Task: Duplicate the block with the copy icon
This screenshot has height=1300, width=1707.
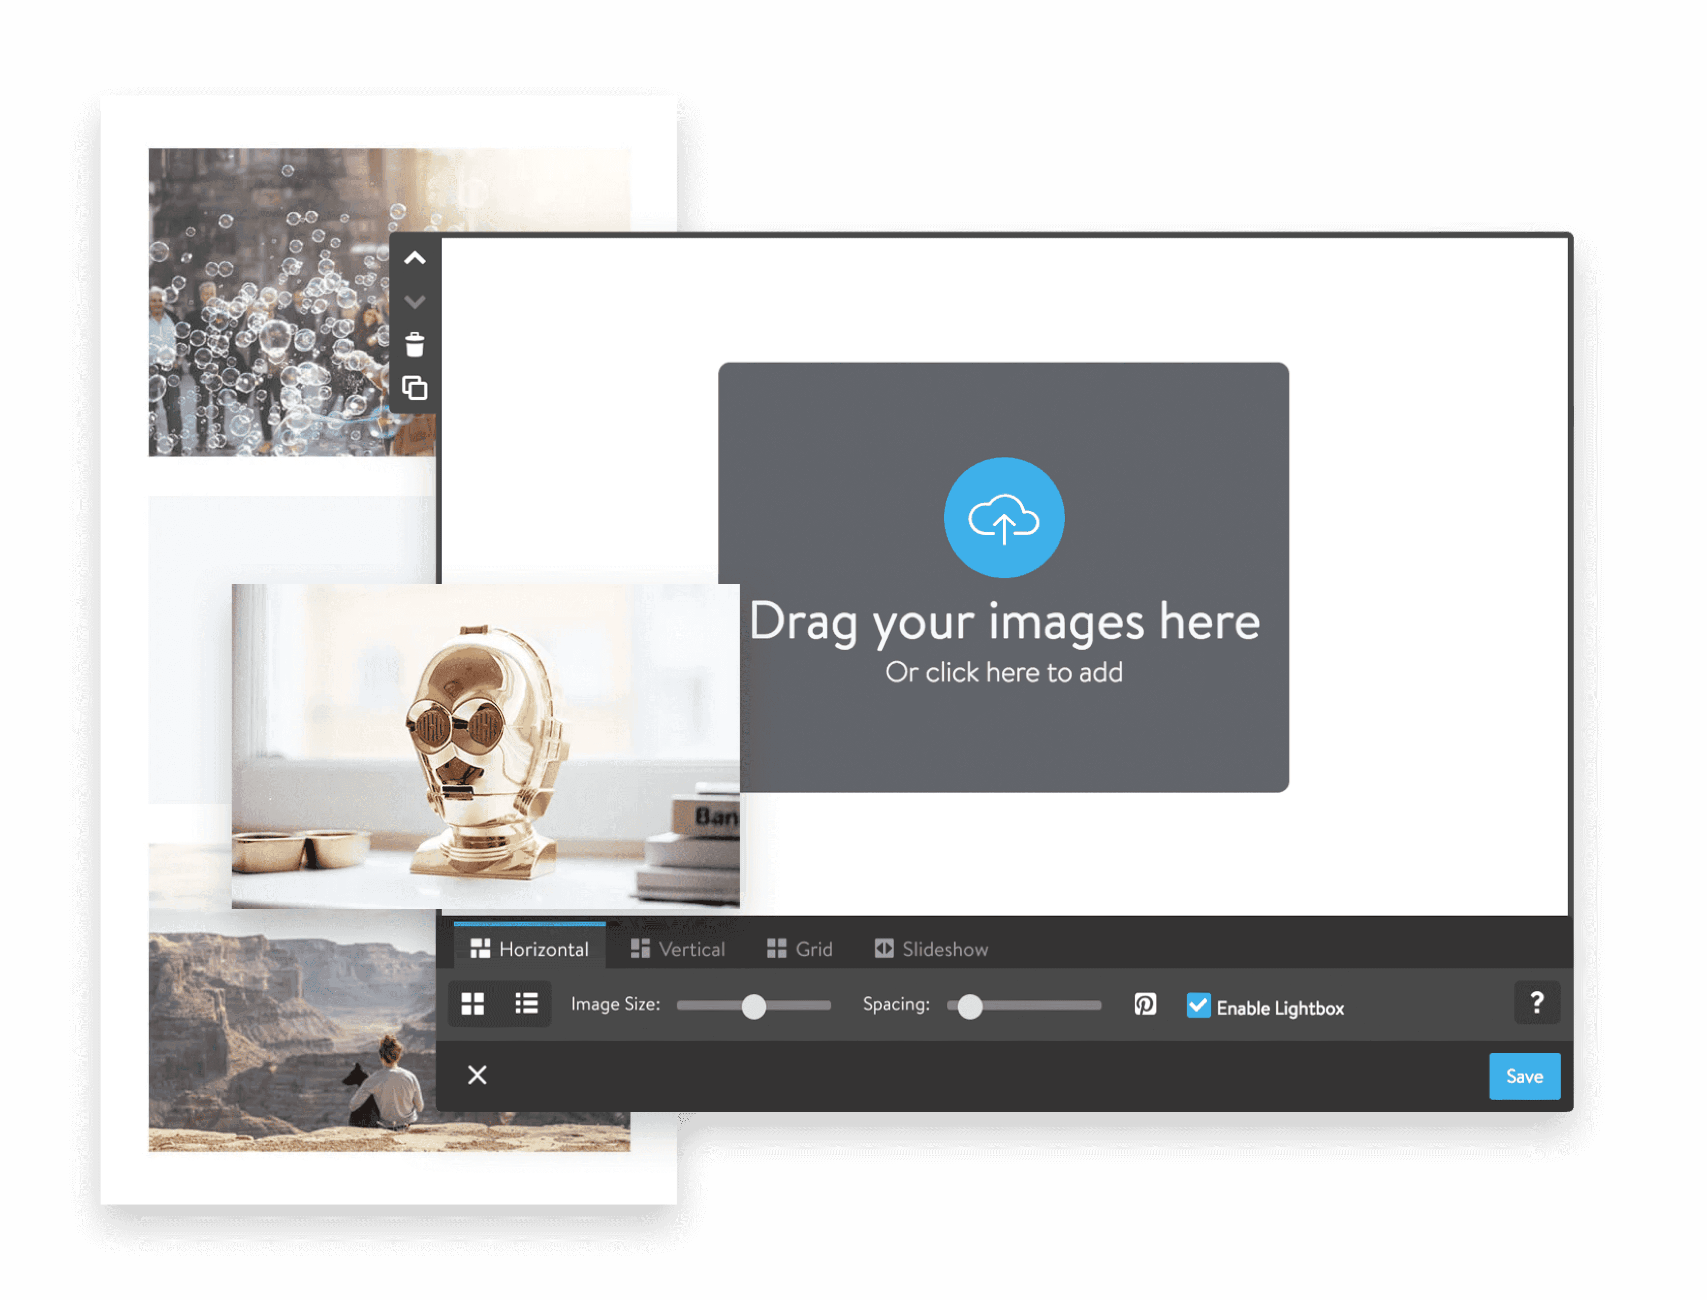Action: 415,387
